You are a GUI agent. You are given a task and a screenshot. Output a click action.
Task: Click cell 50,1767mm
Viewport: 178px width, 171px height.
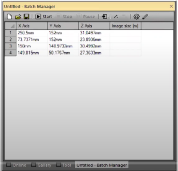[63, 53]
